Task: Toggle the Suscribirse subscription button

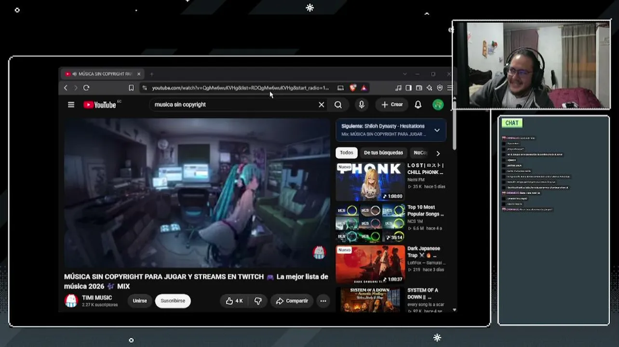Action: click(x=173, y=301)
